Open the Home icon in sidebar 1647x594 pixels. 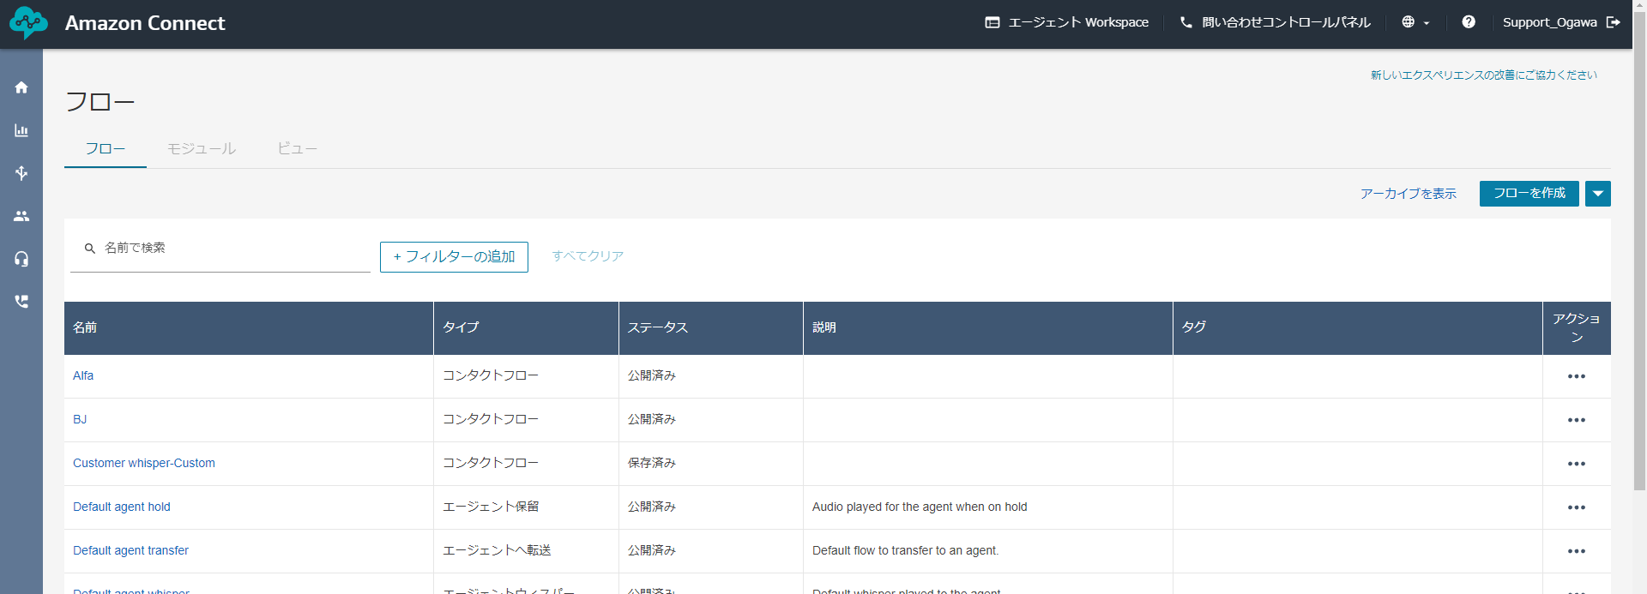click(21, 87)
